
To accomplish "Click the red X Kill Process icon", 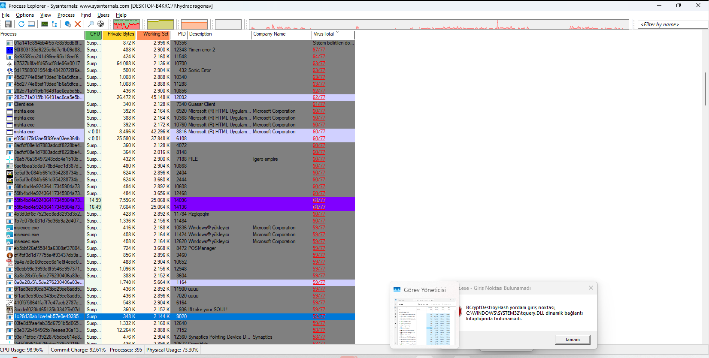I will (x=78, y=24).
